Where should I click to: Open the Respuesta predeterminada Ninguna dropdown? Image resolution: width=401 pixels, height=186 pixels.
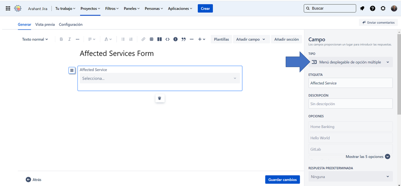click(x=350, y=176)
